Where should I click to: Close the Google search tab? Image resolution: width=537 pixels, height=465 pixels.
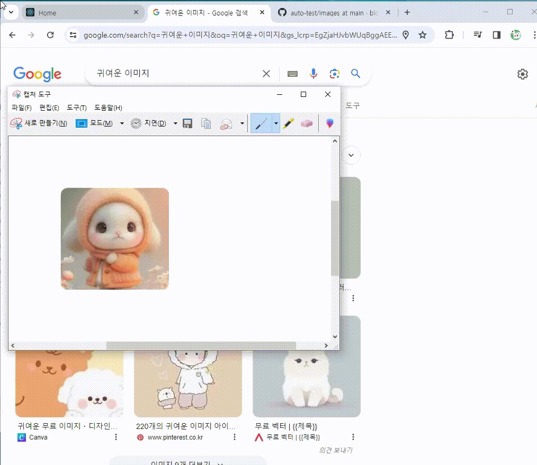[262, 12]
